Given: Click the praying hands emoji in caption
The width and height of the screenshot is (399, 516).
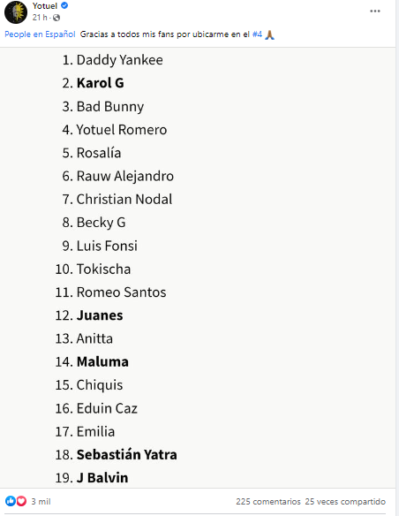Looking at the screenshot, I should coord(269,34).
